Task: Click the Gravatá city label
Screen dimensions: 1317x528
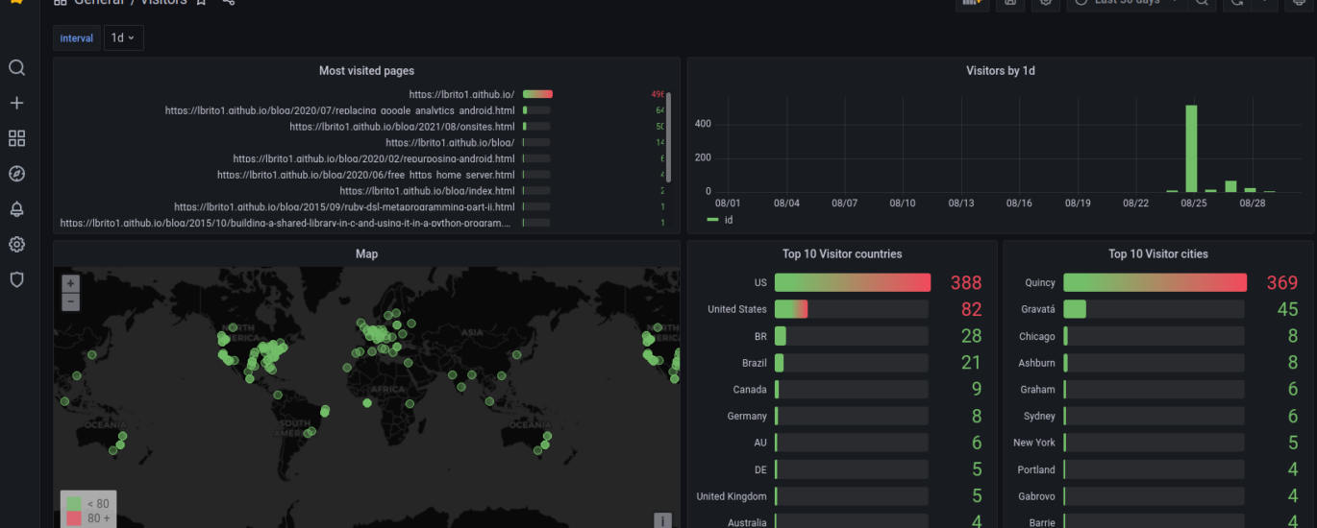Action: (x=1038, y=309)
